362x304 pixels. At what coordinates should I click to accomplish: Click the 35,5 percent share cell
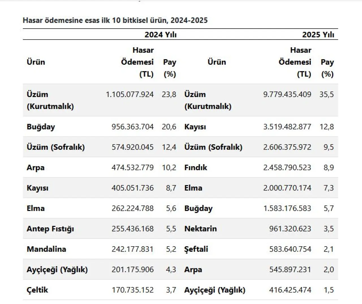(x=327, y=94)
